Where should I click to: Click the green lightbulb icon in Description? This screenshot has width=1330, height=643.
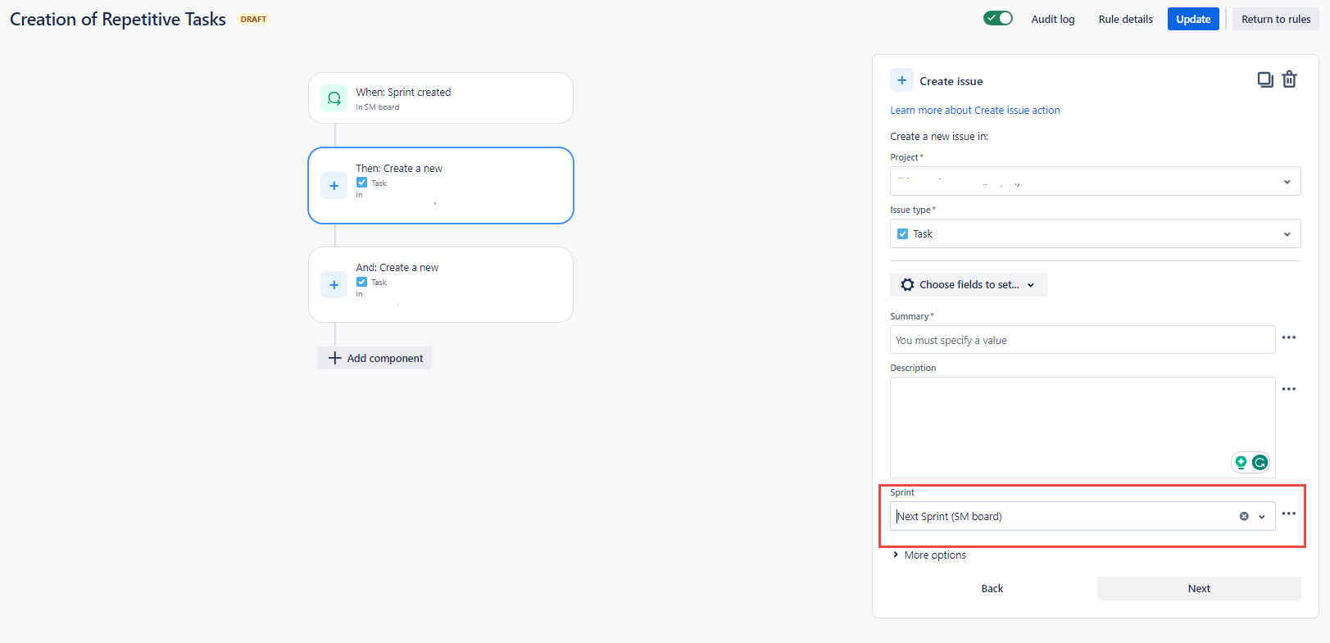click(1241, 463)
